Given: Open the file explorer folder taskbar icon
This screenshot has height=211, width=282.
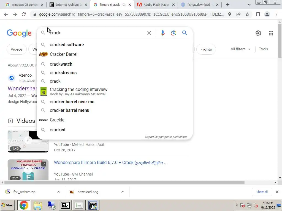Looking at the screenshot, I should coord(37,205).
